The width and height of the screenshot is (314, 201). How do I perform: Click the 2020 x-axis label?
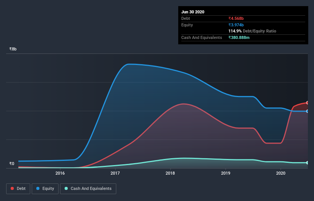click(281, 173)
